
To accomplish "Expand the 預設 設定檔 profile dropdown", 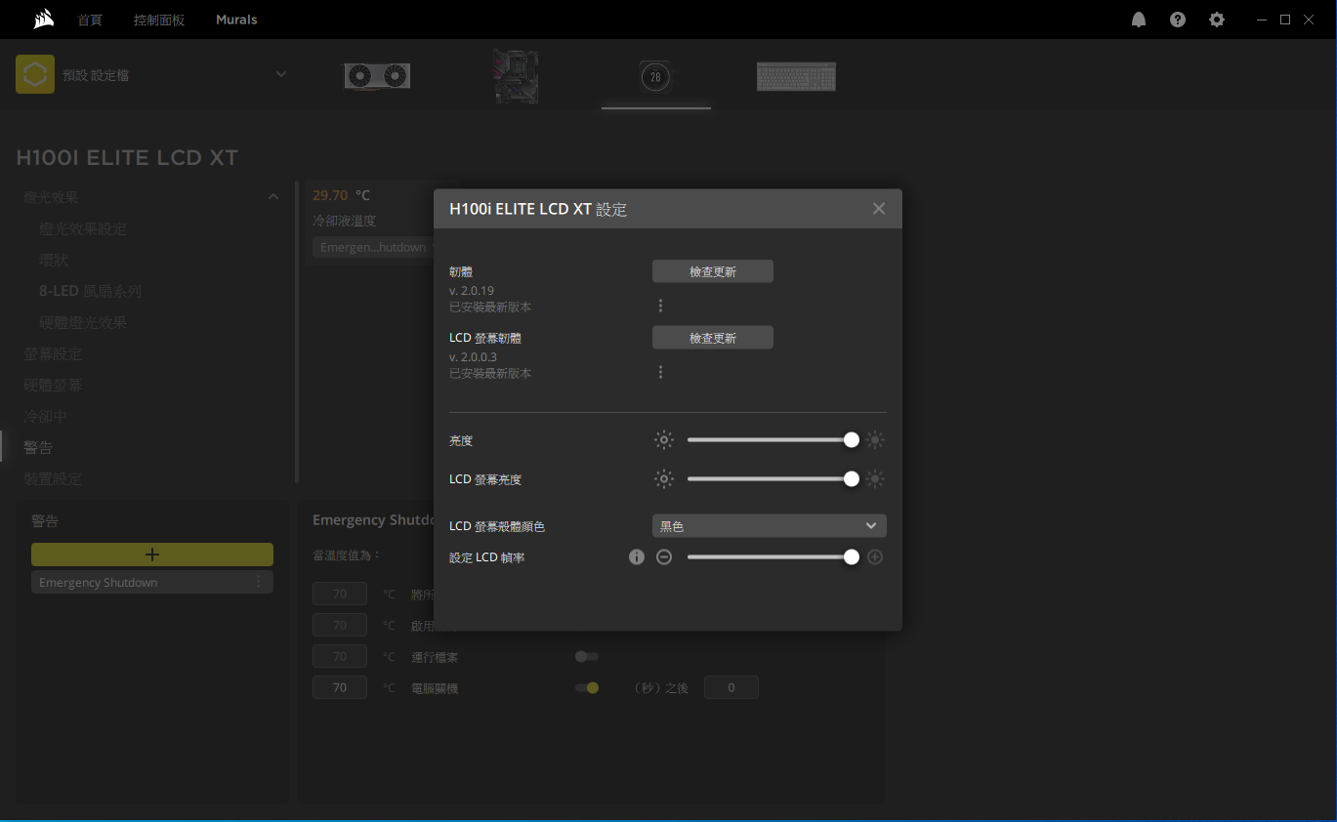I will coord(281,74).
